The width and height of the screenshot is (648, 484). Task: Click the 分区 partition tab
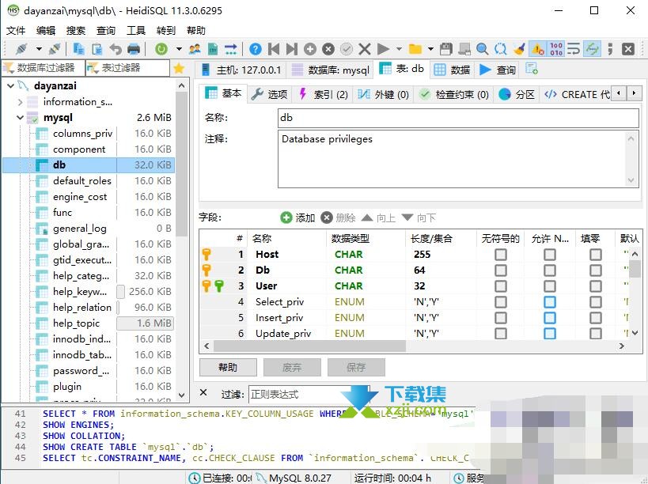tap(517, 95)
